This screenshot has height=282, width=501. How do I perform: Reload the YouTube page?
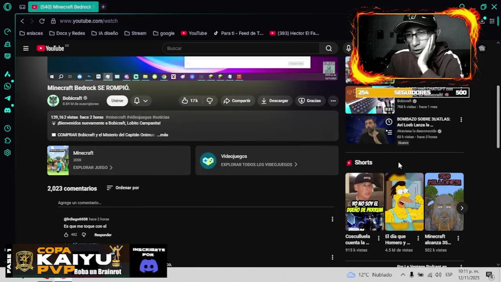tap(42, 21)
